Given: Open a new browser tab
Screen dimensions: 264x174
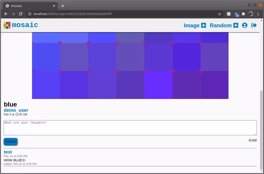Looking at the screenshot, I should (x=63, y=6).
